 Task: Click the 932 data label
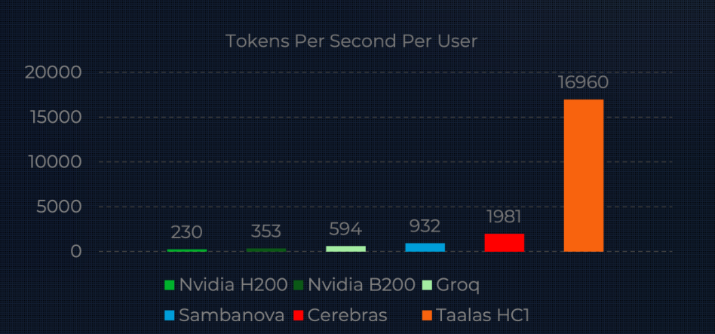point(425,226)
